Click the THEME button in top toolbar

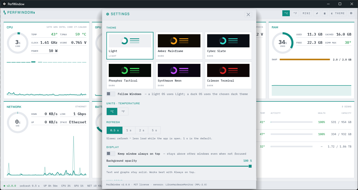(x=338, y=13)
